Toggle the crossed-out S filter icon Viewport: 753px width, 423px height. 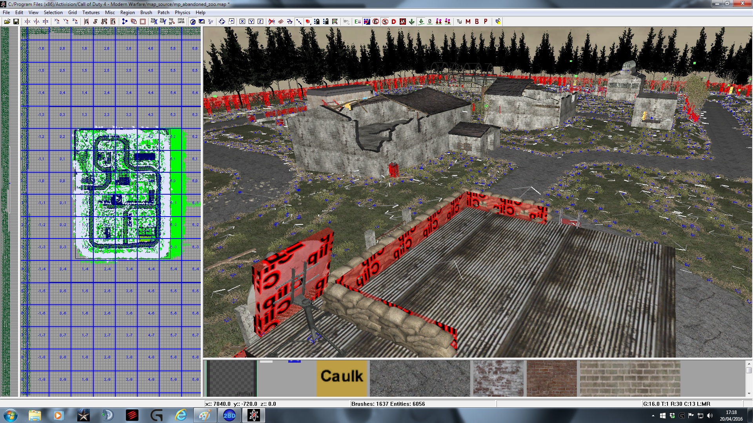click(x=385, y=22)
